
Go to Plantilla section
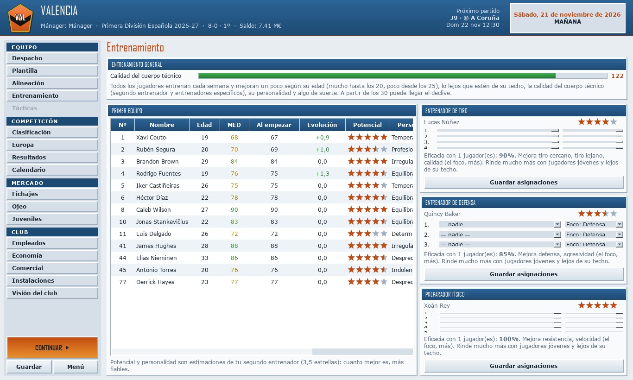(52, 71)
